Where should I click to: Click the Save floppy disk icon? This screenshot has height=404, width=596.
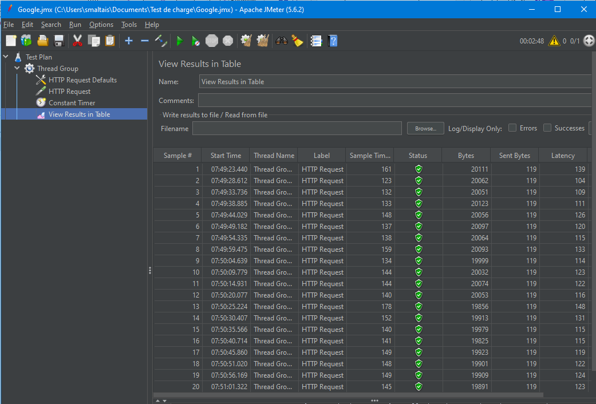click(x=58, y=41)
